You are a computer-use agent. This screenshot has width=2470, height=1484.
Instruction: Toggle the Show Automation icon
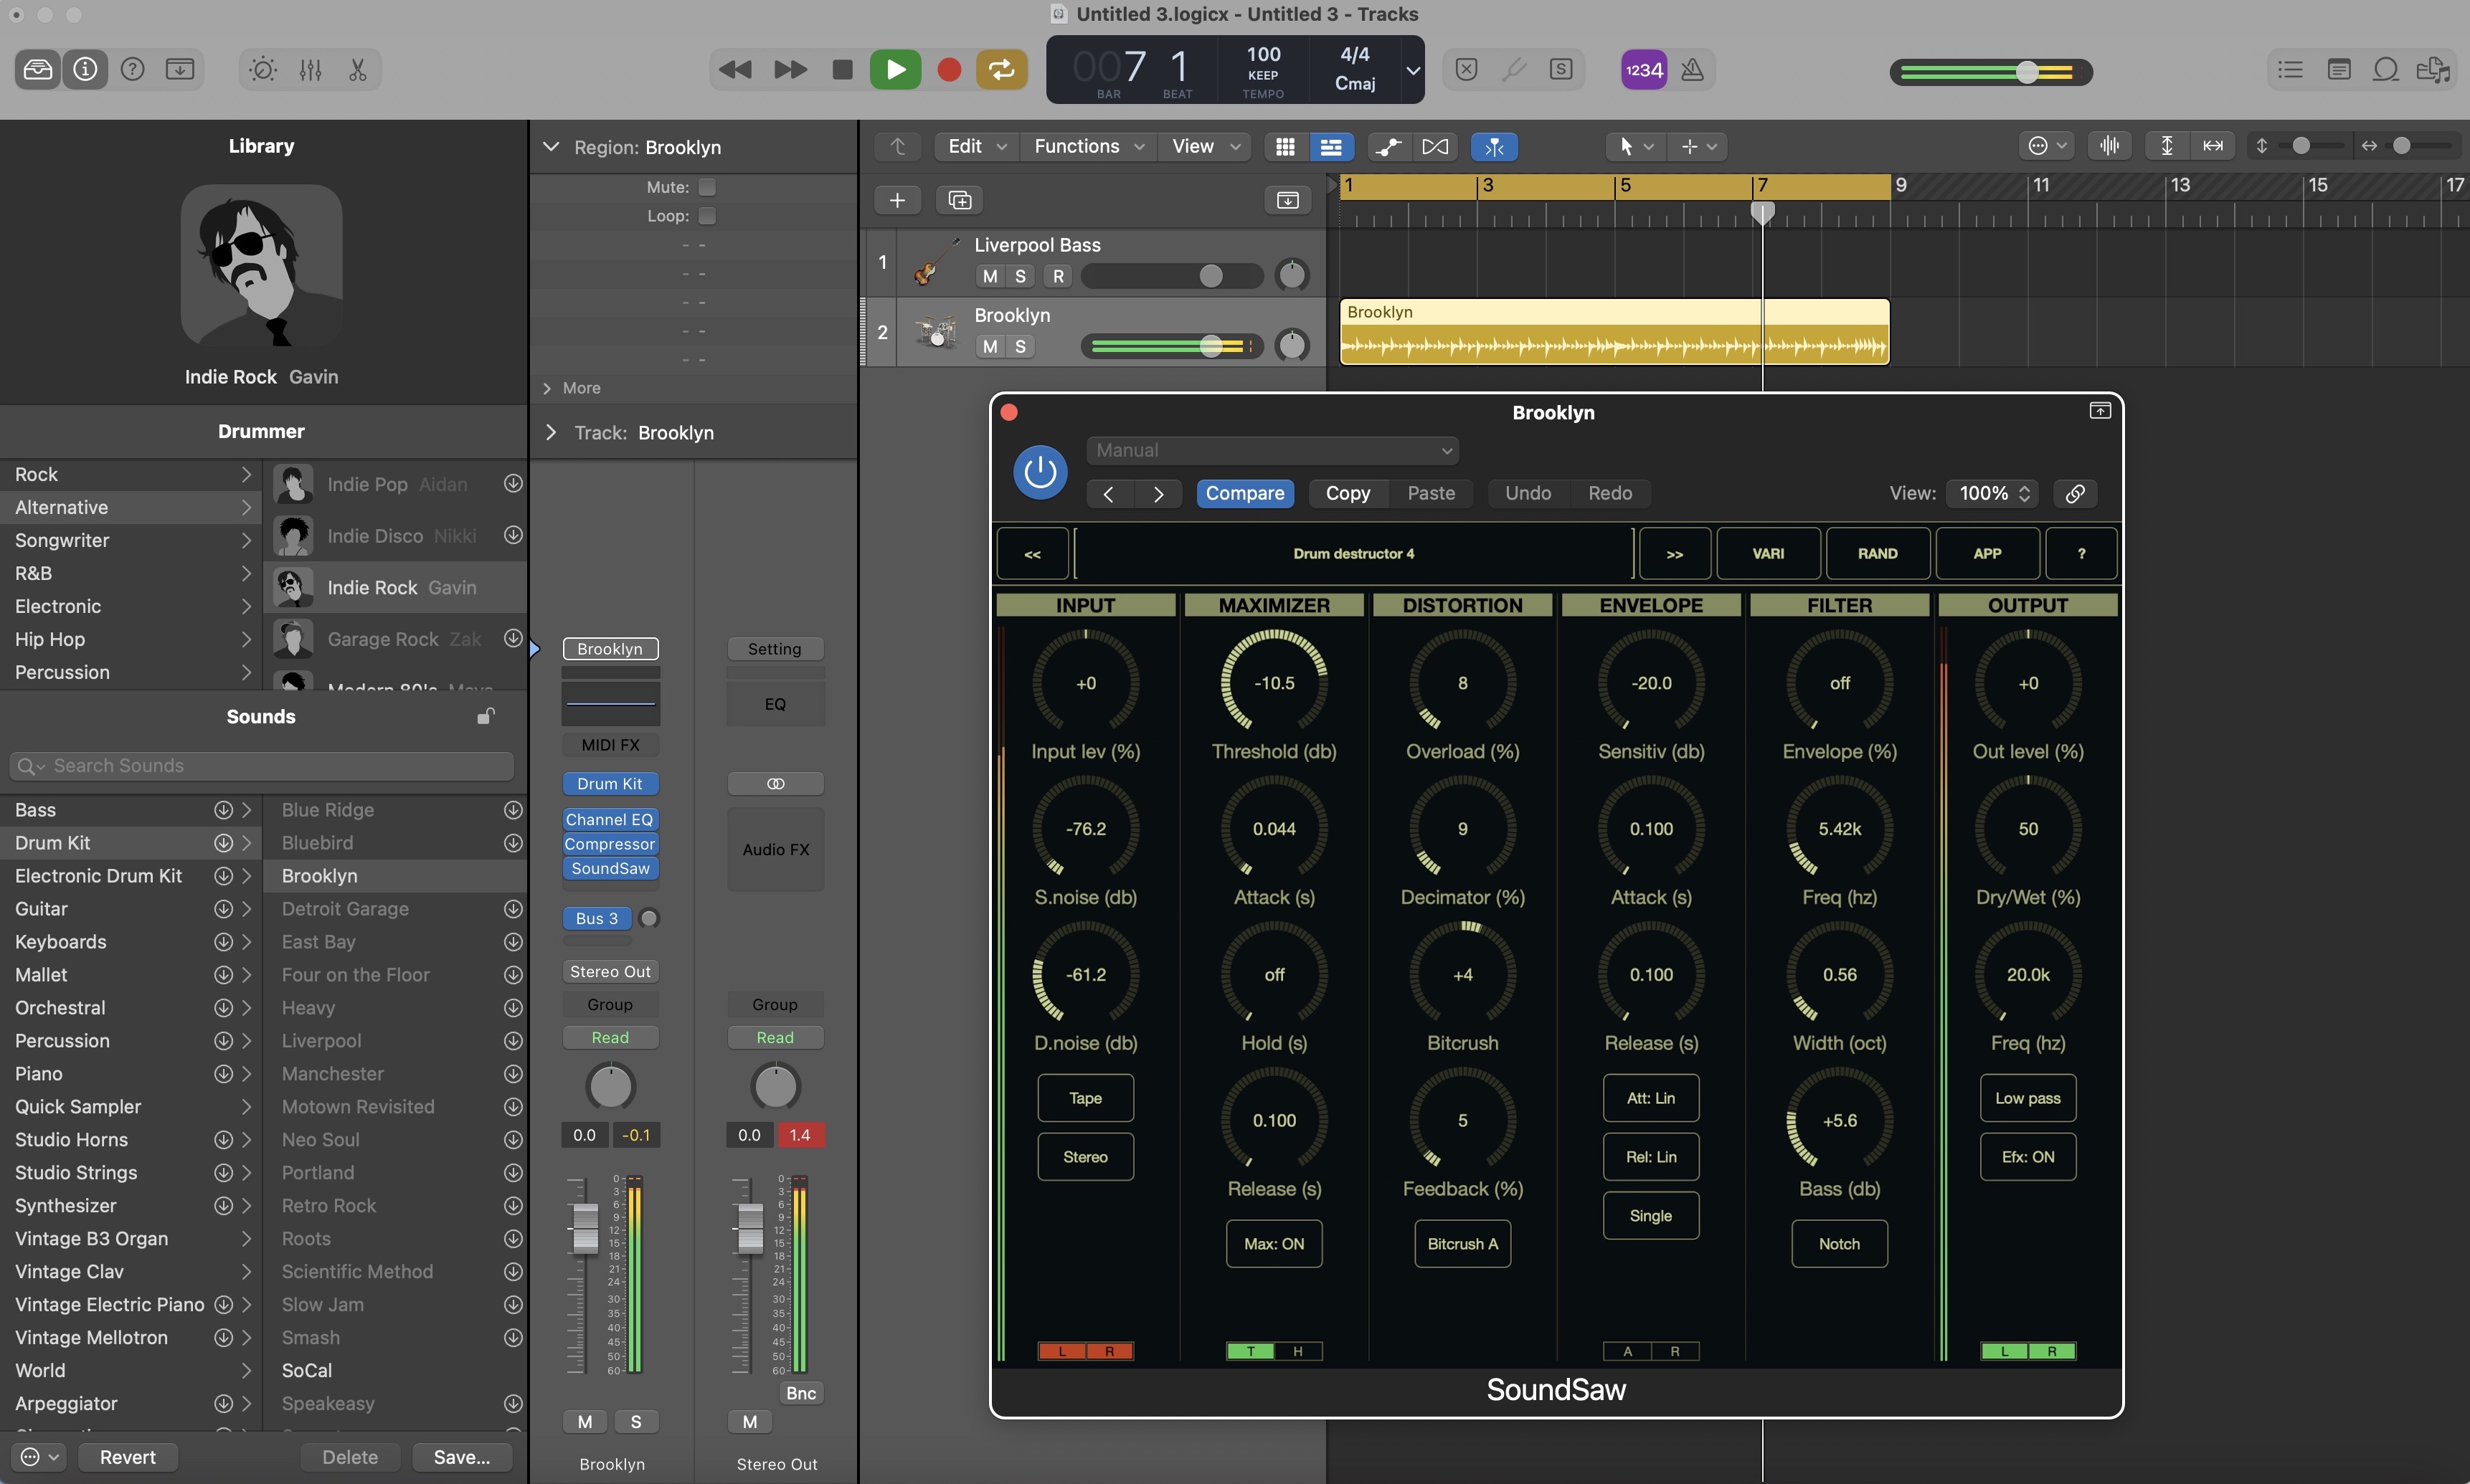coord(1388,146)
